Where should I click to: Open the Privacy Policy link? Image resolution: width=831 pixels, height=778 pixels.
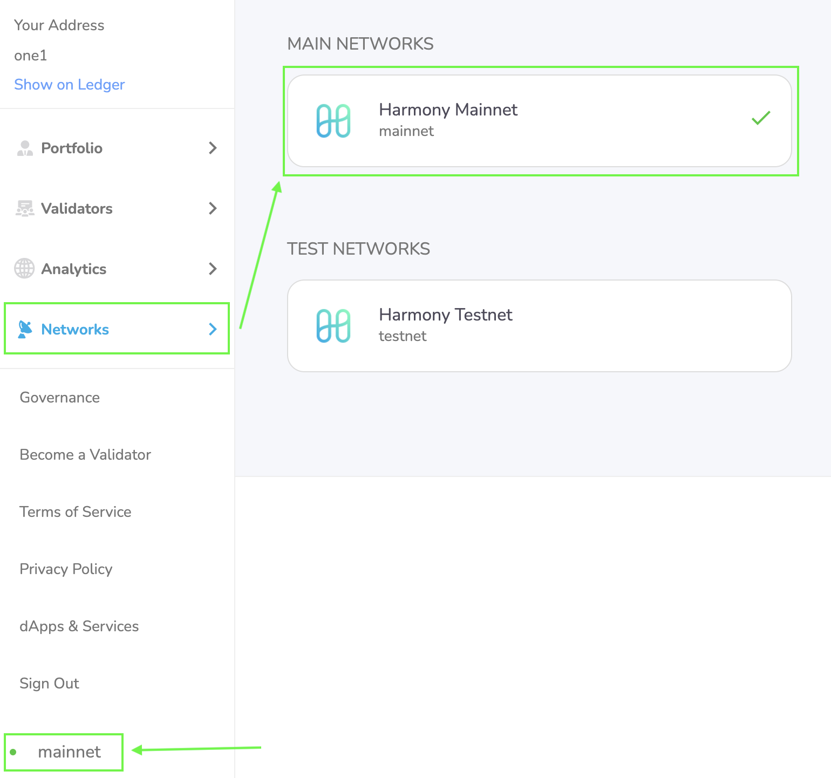[66, 569]
